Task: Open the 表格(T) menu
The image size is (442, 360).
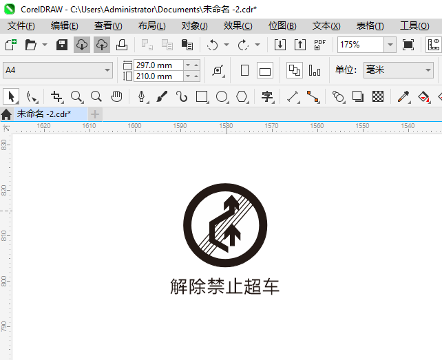Action: click(x=370, y=26)
